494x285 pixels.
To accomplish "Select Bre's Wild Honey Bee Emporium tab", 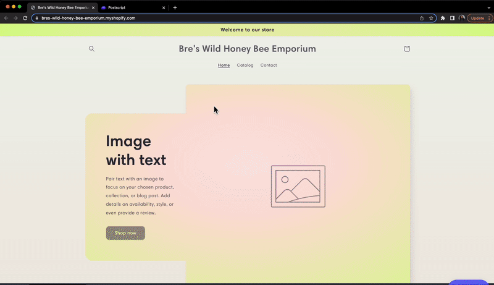I will [x=63, y=7].
